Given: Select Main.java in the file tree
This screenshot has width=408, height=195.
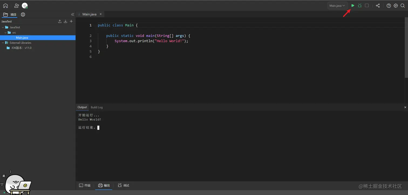Looking at the screenshot, I should tap(38, 38).
